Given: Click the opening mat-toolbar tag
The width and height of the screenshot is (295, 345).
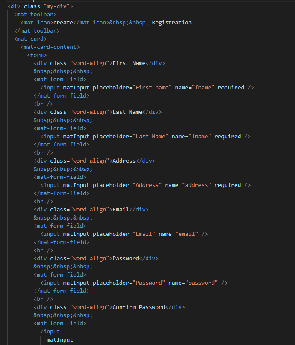Looking at the screenshot, I should (35, 14).
